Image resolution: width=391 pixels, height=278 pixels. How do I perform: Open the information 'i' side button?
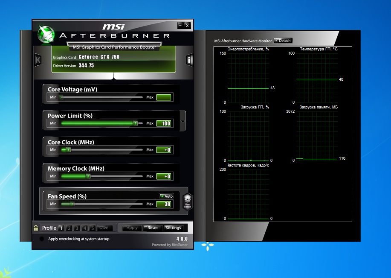[189, 60]
